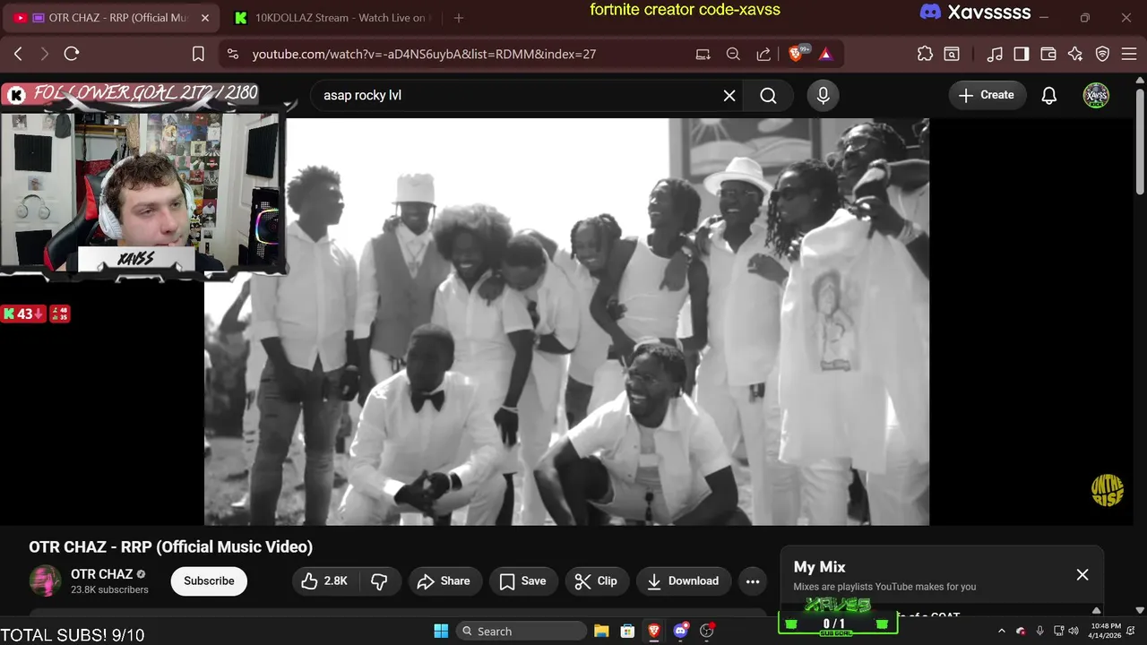The width and height of the screenshot is (1147, 645).
Task: Clear the YouTube search text with X
Action: click(729, 95)
